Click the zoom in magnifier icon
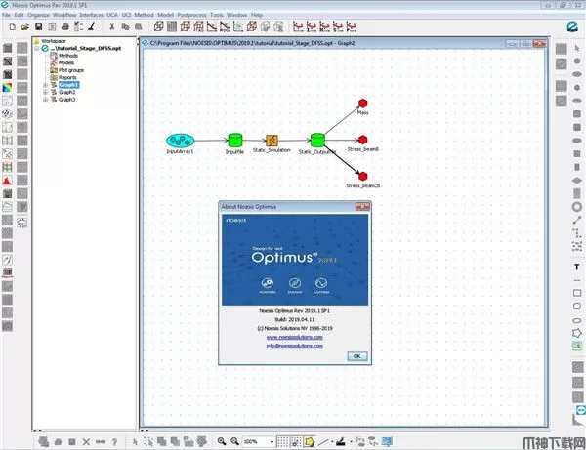The image size is (586, 450). (x=222, y=441)
